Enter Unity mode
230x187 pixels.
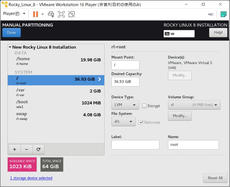(71, 14)
